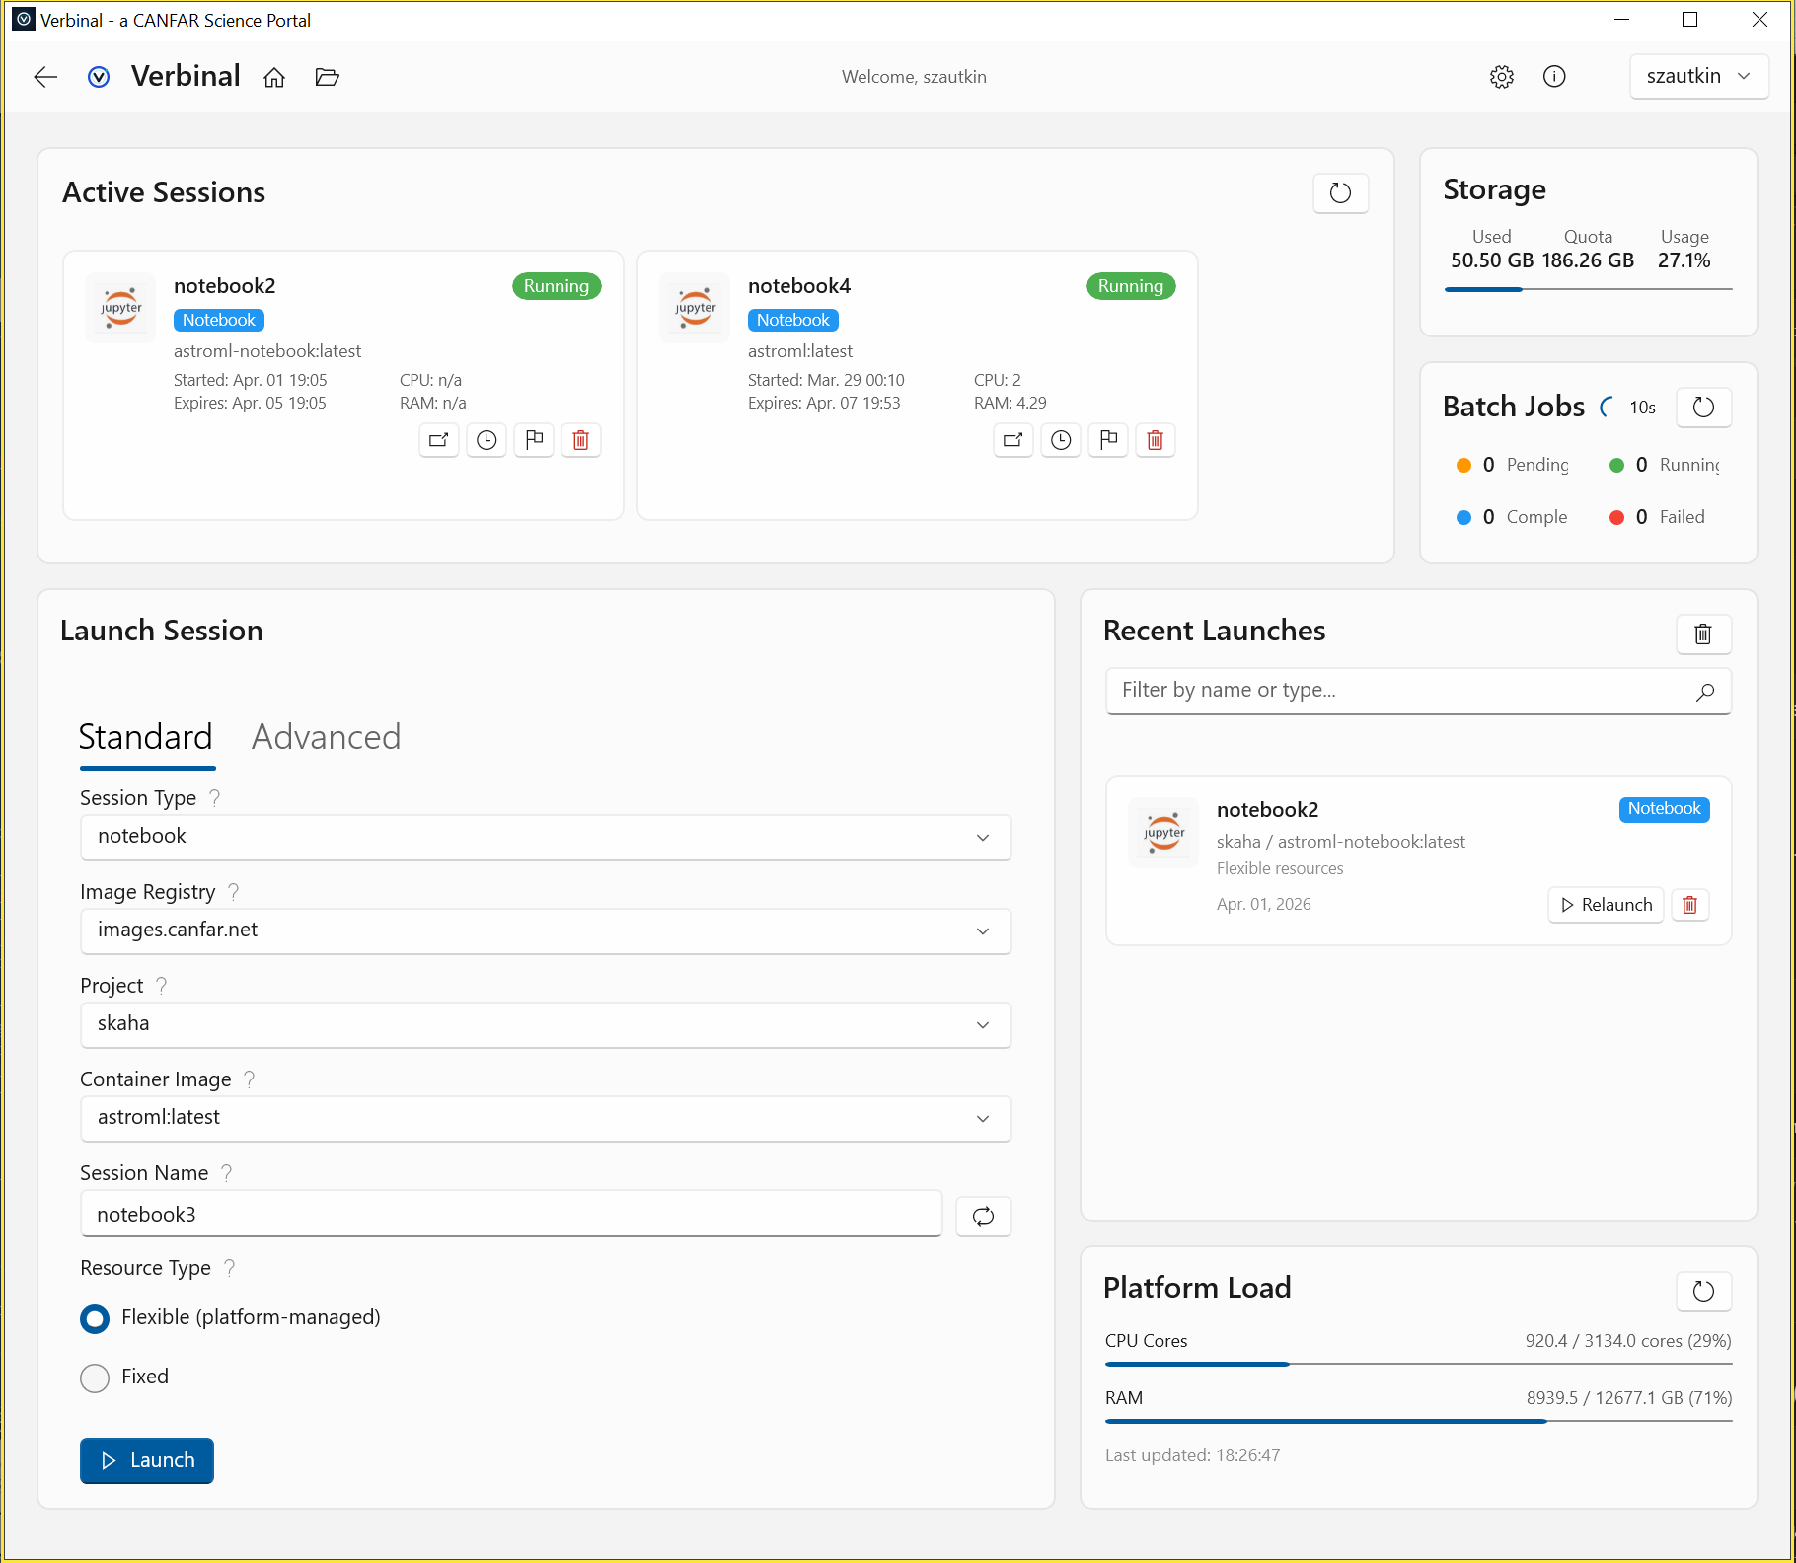Image resolution: width=1796 pixels, height=1563 pixels.
Task: Open the Image Registry dropdown
Action: pyautogui.click(x=546, y=930)
